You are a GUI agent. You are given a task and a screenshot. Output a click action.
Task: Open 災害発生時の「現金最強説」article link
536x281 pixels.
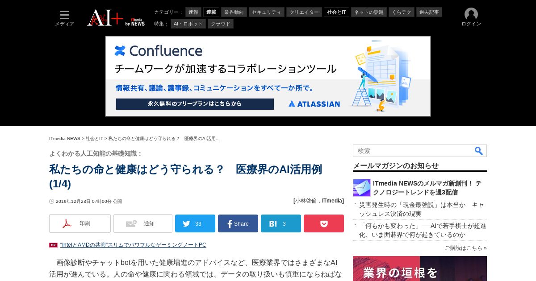tap(422, 209)
